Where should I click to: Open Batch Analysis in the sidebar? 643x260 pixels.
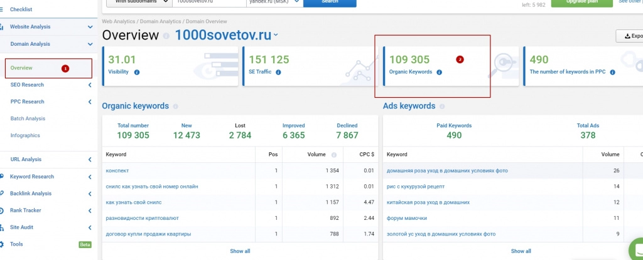point(28,119)
